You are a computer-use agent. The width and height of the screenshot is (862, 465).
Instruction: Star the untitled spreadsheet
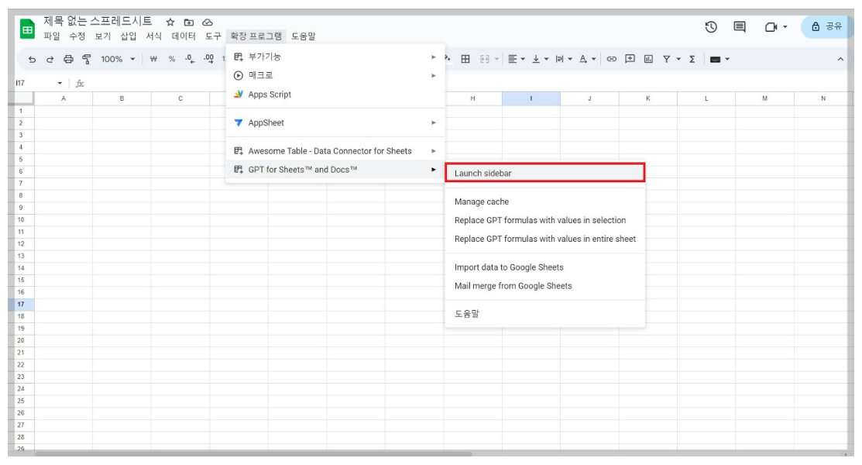tap(170, 22)
